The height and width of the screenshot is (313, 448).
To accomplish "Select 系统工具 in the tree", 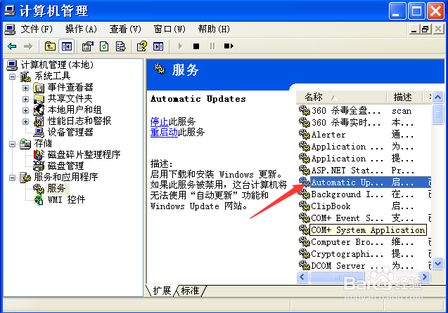I will [52, 76].
